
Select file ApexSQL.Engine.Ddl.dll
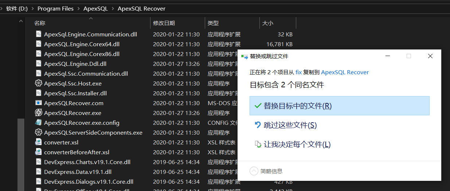click(75, 64)
